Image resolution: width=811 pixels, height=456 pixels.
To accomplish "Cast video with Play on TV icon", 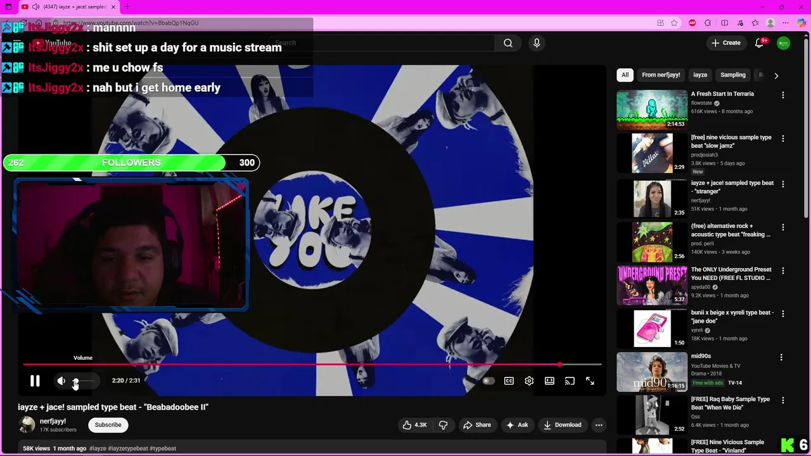I will (570, 381).
